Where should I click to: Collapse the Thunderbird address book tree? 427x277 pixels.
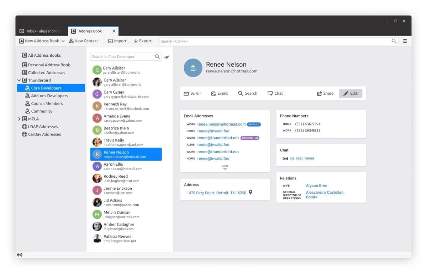click(x=19, y=81)
